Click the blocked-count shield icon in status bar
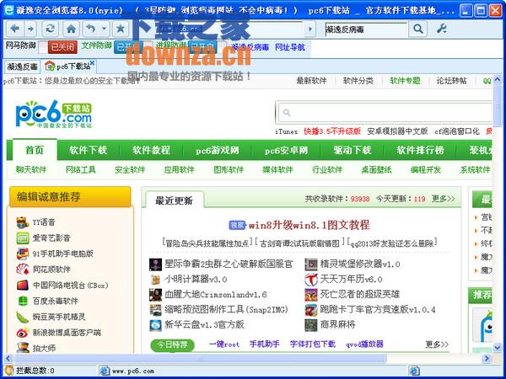The height and width of the screenshot is (379, 506). point(9,371)
